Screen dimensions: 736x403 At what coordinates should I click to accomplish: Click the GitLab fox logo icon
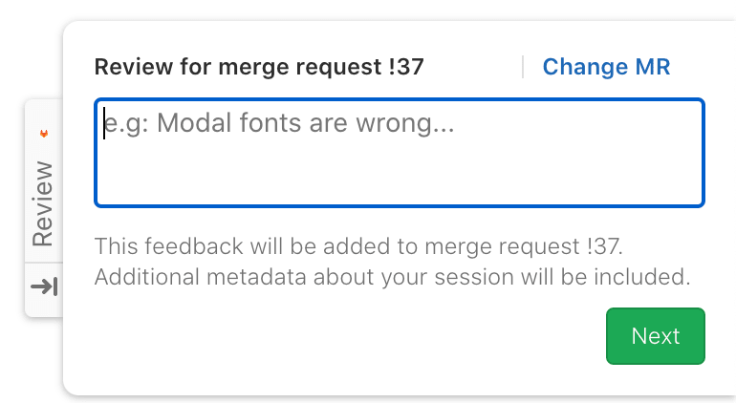pos(43,134)
